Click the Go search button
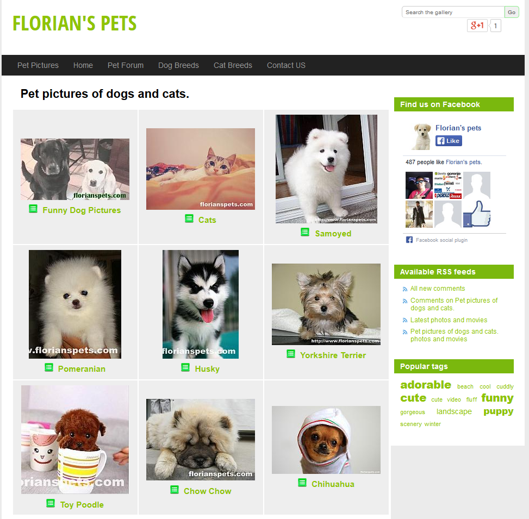 pyautogui.click(x=512, y=12)
